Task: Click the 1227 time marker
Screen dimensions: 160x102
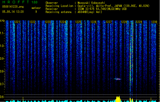Action: pyautogui.click(x=109, y=22)
